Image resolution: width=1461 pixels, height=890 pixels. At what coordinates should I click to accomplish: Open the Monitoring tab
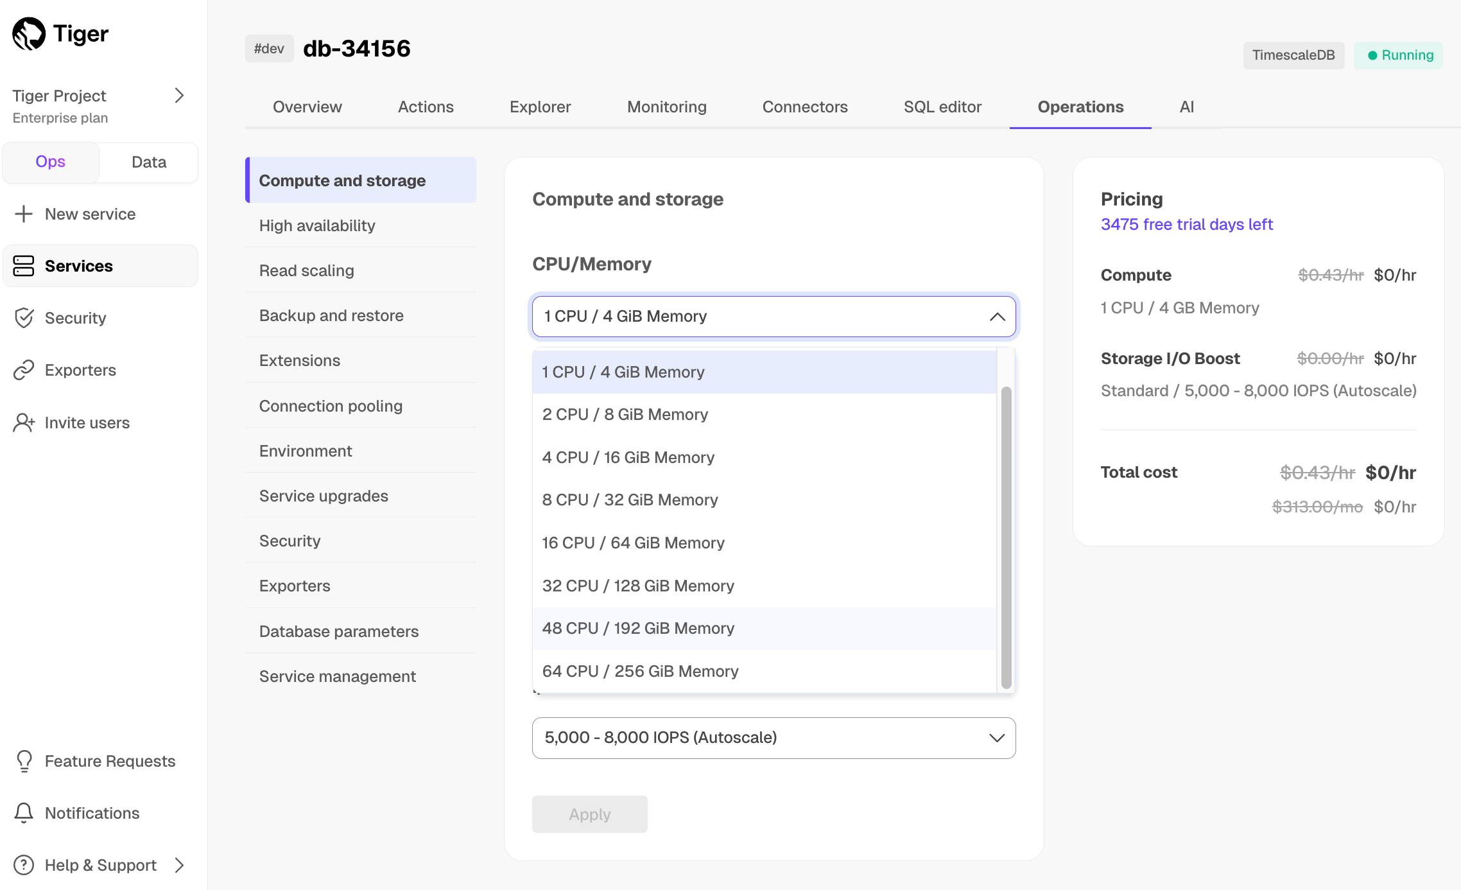pos(666,107)
